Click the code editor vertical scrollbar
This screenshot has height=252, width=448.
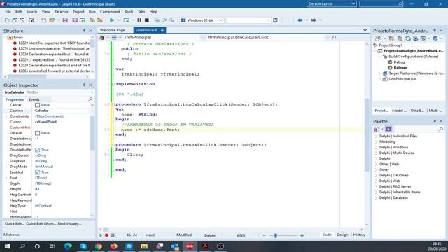[367, 134]
